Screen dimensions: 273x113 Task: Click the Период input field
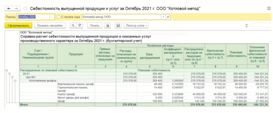point(33,17)
